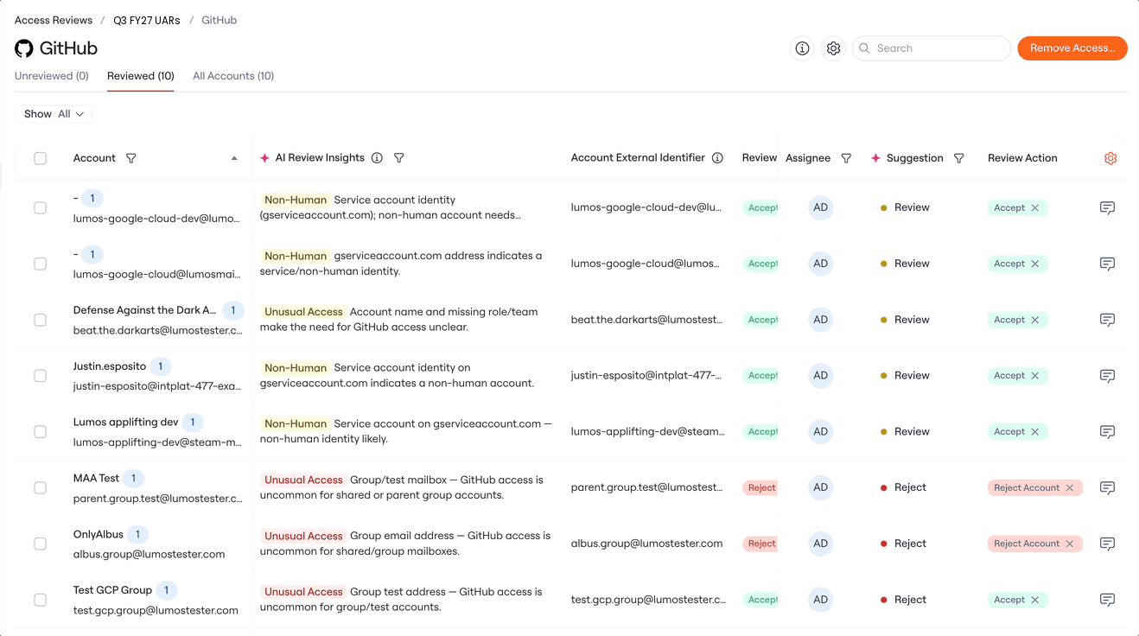
Task: Select the lumos-google-cloud-dev account checkbox
Action: (40, 208)
